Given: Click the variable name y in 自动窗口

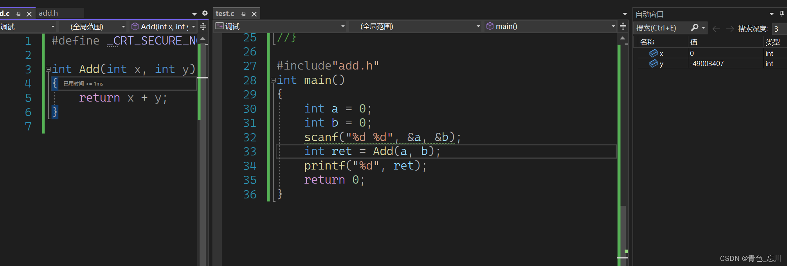Looking at the screenshot, I should pos(661,64).
